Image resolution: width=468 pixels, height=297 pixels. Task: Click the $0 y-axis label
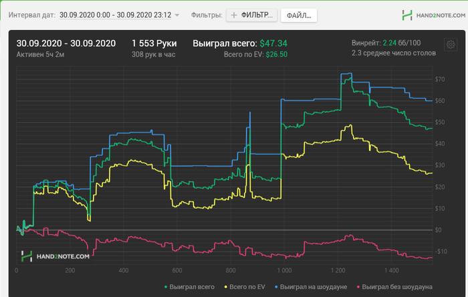pyautogui.click(x=438, y=230)
